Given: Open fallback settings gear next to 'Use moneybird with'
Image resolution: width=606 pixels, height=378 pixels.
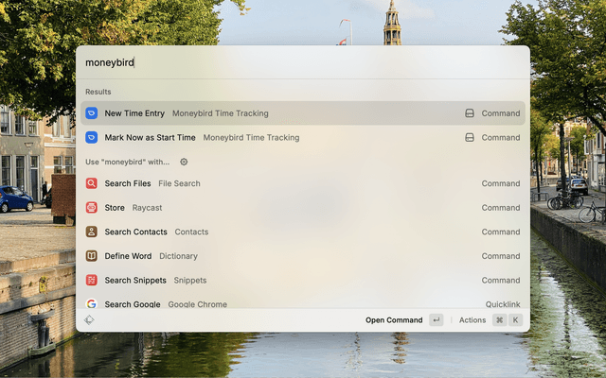Looking at the screenshot, I should point(184,162).
